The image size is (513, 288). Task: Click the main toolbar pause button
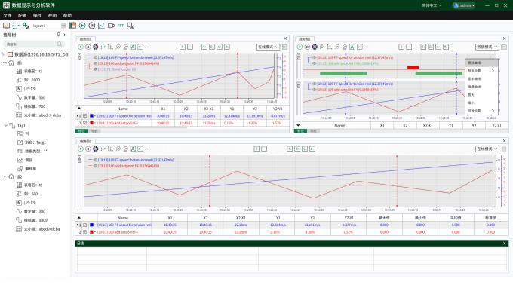(x=92, y=26)
